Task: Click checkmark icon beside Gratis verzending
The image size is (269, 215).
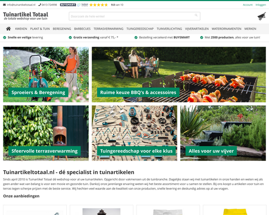Action: tap(70, 37)
